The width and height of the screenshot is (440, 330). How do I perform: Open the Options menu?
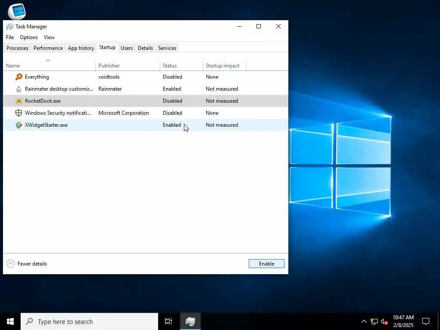(x=29, y=37)
